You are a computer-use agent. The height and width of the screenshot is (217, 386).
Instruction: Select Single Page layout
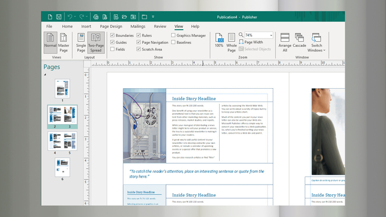[x=81, y=42]
